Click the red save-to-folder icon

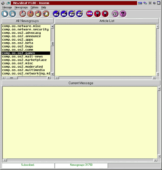38,14
